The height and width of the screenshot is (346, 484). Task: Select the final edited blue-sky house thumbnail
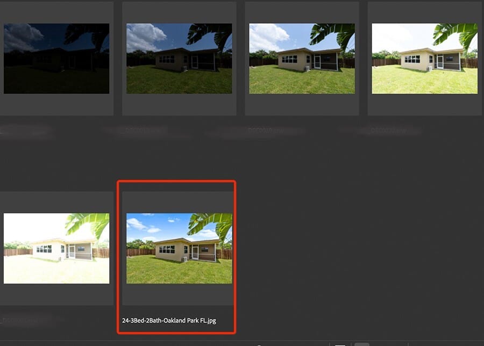coord(179,248)
